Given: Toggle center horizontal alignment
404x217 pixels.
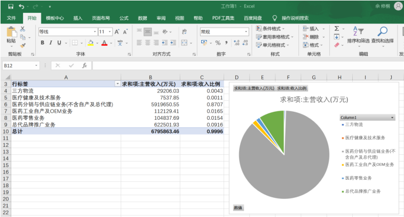Looking at the screenshot, I should [148, 43].
